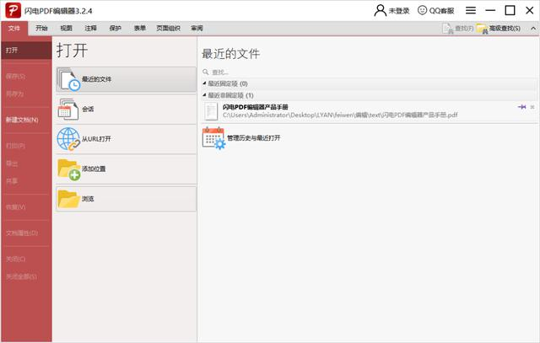Go to the 审阅 tab

click(197, 28)
